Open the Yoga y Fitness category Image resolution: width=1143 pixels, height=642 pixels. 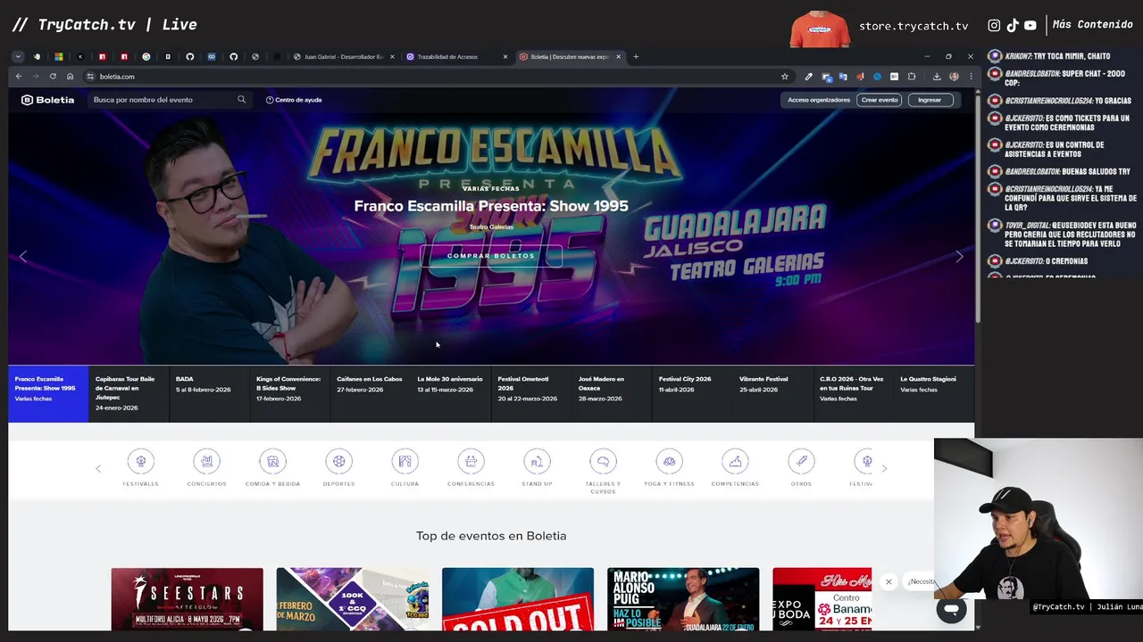[669, 461]
